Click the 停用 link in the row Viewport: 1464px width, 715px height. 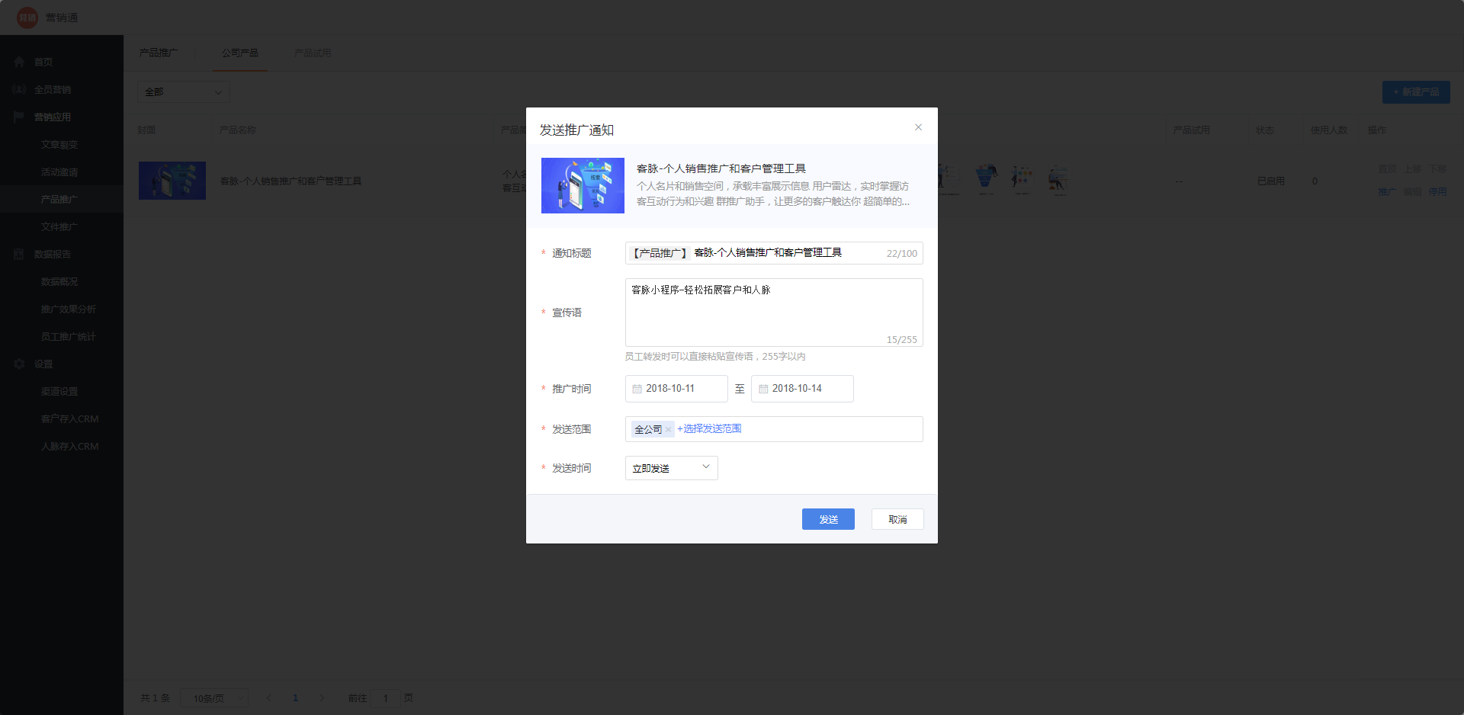1438,191
